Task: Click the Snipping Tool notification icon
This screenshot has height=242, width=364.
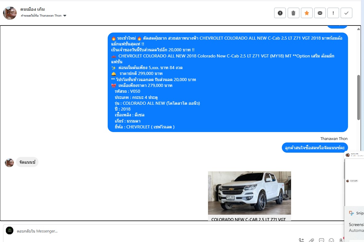Action: tap(351, 213)
